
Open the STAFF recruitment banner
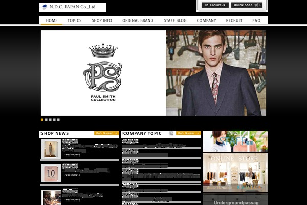coord(235,140)
